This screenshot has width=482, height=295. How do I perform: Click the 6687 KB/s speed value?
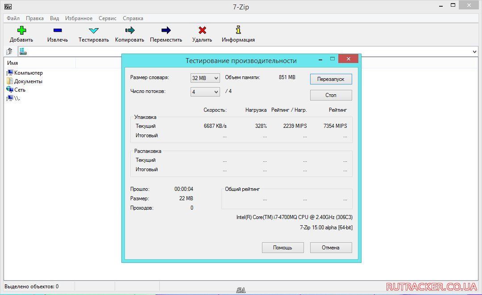point(215,126)
